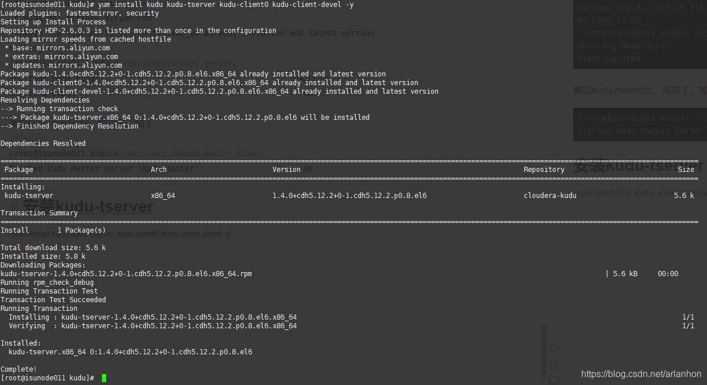Click the version value in the package table
The width and height of the screenshot is (707, 385).
click(349, 196)
